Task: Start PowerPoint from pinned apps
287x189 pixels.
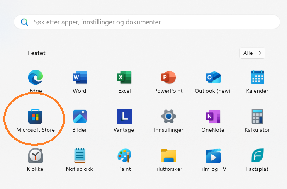Action: (x=168, y=77)
